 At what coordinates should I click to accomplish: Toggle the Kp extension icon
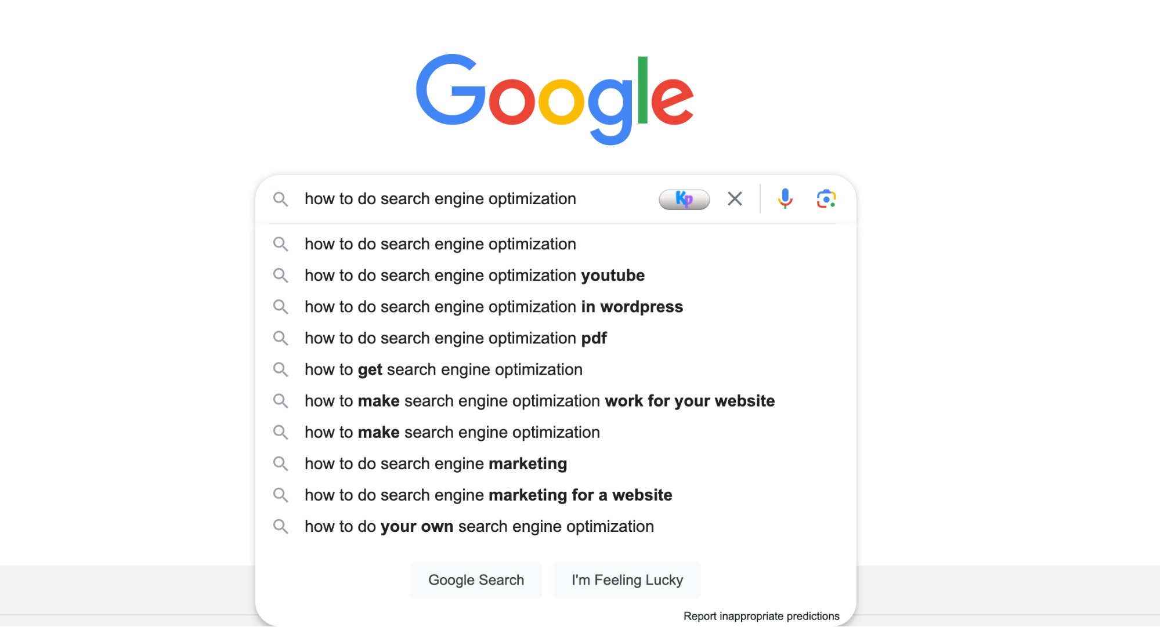(x=683, y=199)
